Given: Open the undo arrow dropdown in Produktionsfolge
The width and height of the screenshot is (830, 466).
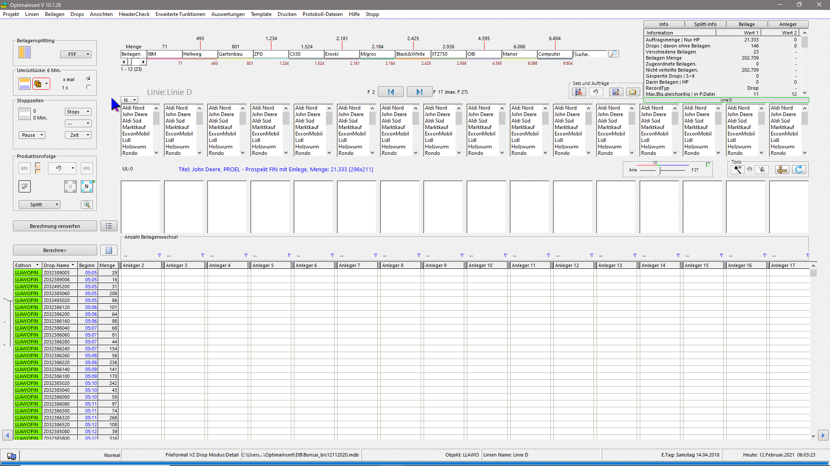Looking at the screenshot, I should pos(62,169).
